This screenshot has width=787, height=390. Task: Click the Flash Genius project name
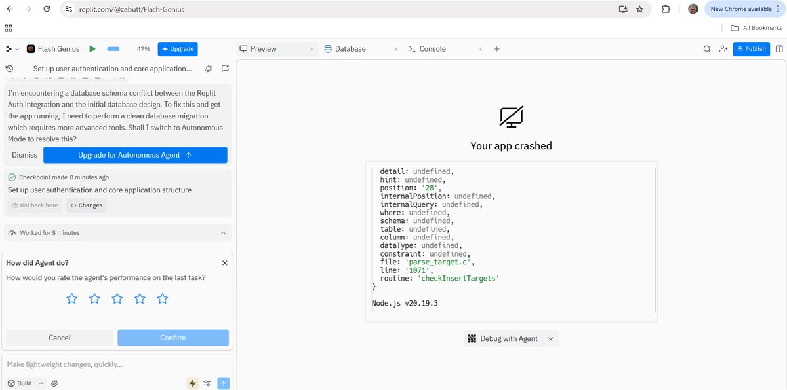[58, 49]
